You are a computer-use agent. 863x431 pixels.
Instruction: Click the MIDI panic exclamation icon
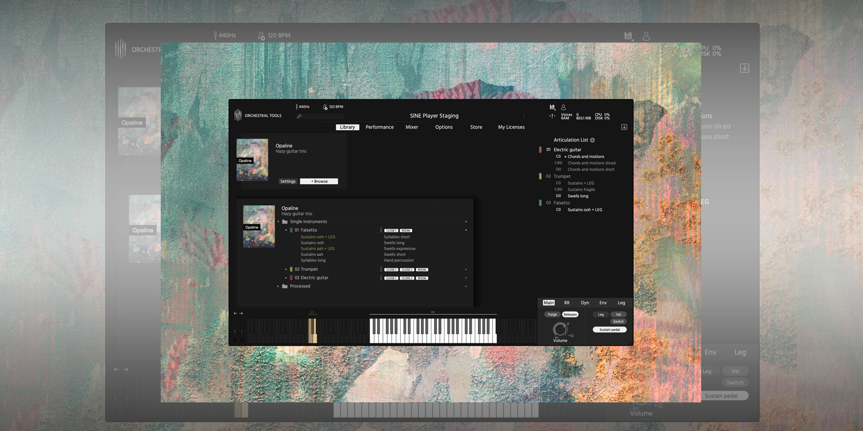coord(552,116)
